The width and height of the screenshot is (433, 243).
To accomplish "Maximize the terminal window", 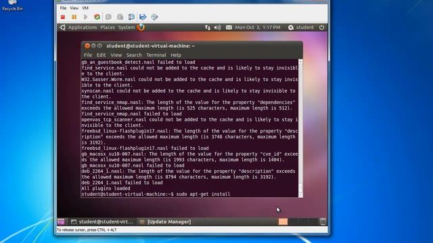I will 99,46.
